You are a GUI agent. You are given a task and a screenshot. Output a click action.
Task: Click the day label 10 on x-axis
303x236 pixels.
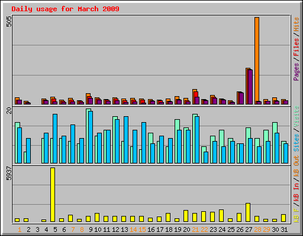click(x=98, y=230)
